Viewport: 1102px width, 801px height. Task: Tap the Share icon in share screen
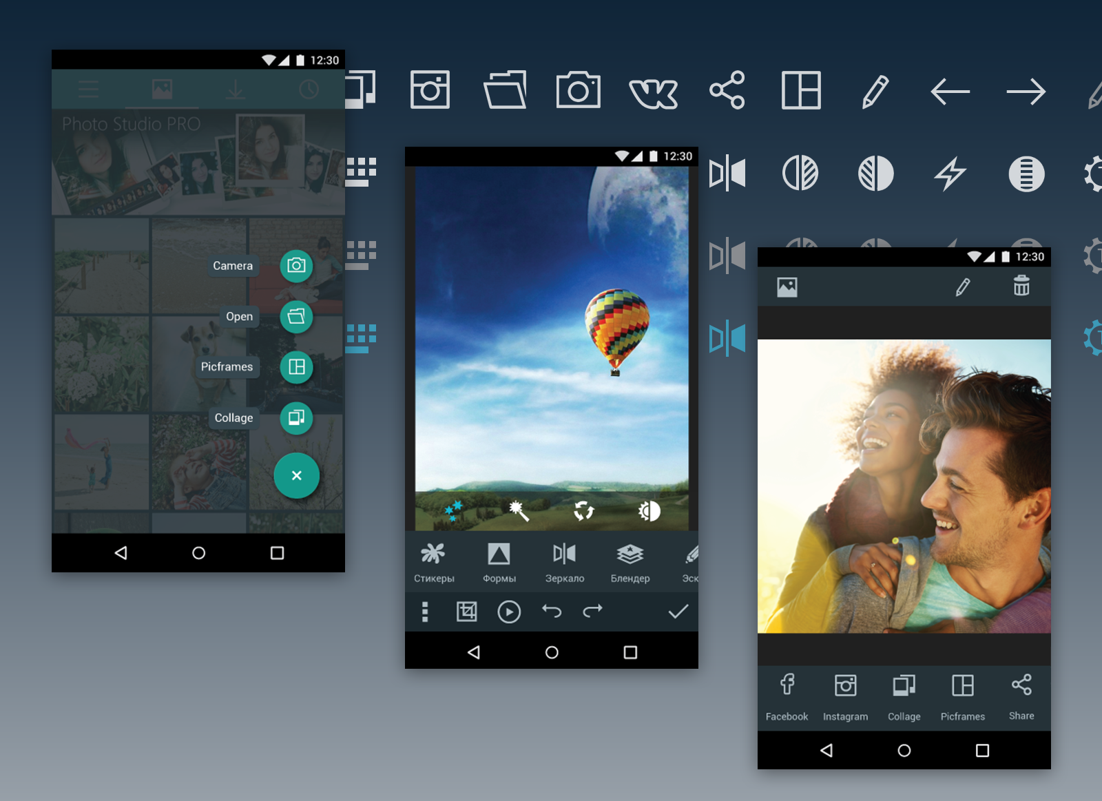1021,697
